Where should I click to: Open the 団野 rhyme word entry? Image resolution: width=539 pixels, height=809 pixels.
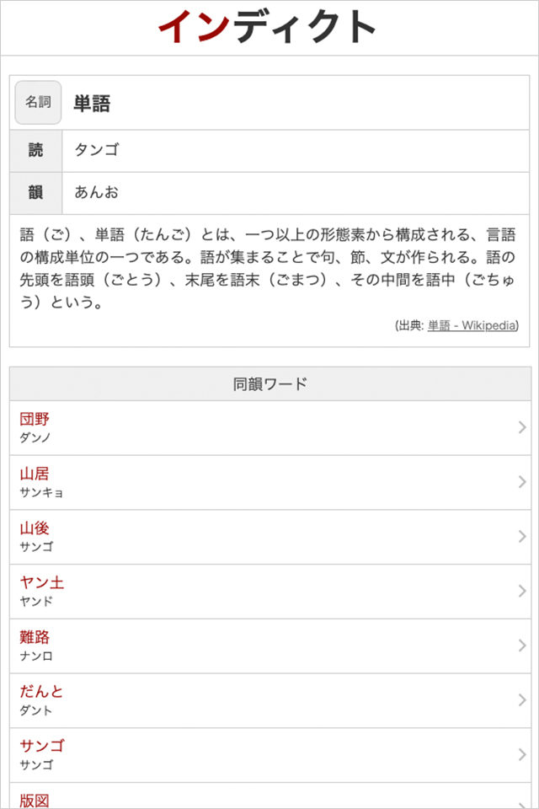pyautogui.click(x=35, y=419)
